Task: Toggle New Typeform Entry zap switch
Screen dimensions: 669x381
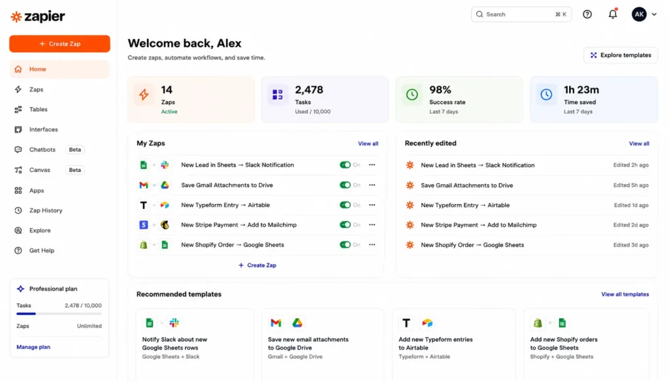Action: pos(345,205)
